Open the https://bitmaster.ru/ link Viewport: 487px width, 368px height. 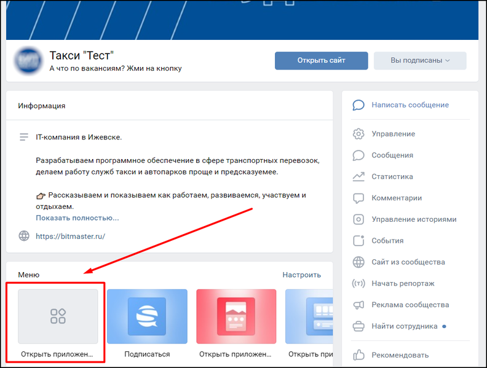[71, 236]
